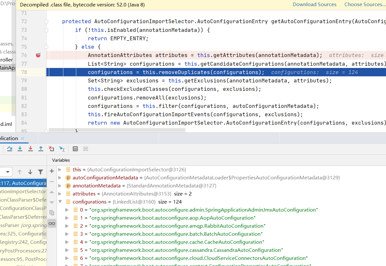Select the ConfigurationClassParser$Deferred stack frame
386x266 pixels.
click(x=23, y=200)
